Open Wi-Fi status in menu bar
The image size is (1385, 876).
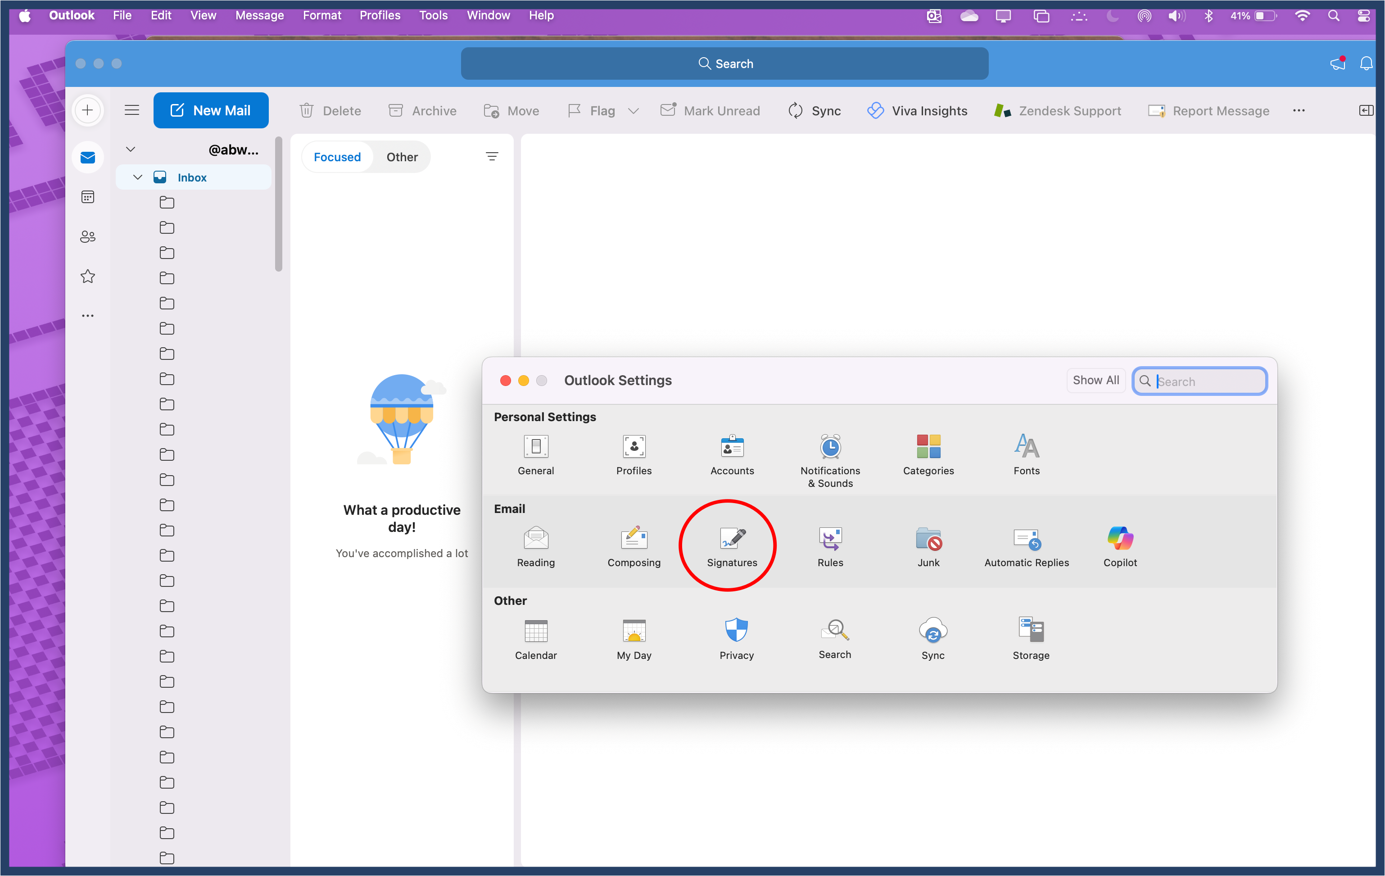(1302, 15)
